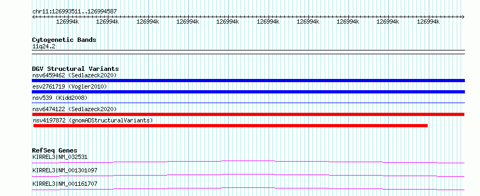Click the first 126994k ruler tick label

point(67,22)
